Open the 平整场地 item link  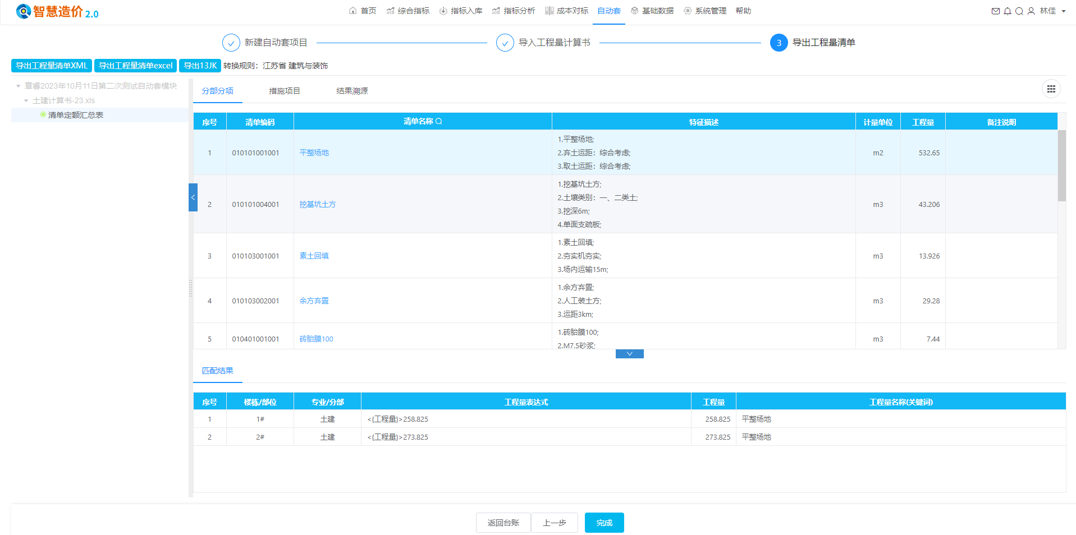coord(314,153)
